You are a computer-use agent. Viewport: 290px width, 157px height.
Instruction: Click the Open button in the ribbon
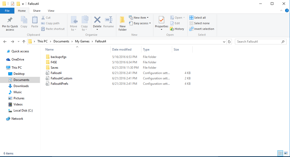(x=177, y=18)
